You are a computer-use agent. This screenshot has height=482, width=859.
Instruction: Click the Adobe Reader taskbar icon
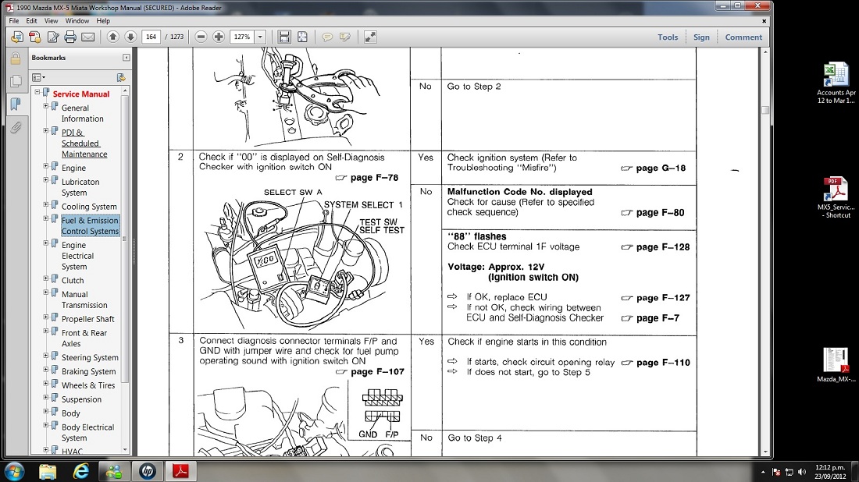[x=181, y=471]
